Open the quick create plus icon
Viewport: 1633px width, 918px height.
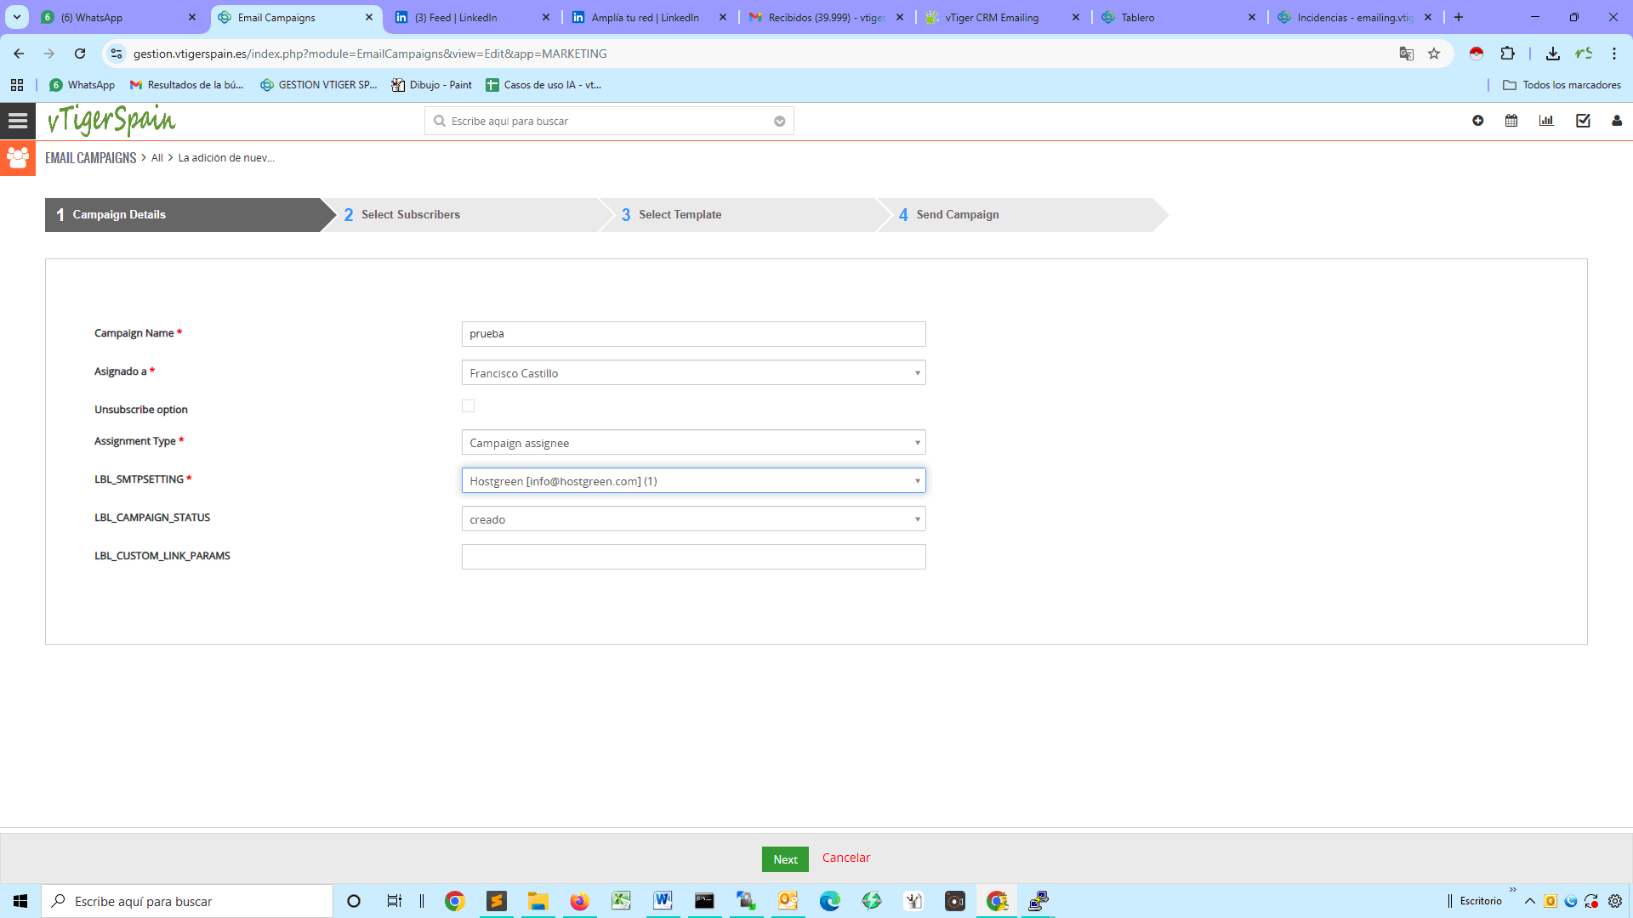[x=1477, y=121]
